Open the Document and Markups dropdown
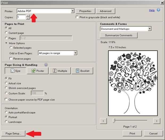The width and height of the screenshot is (165, 140). point(126,29)
